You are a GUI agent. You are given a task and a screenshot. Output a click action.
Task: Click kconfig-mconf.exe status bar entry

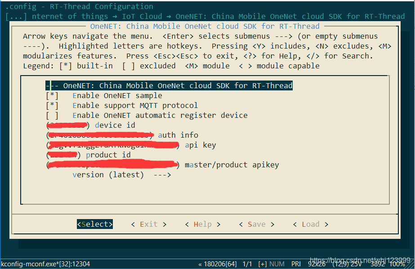[45, 264]
